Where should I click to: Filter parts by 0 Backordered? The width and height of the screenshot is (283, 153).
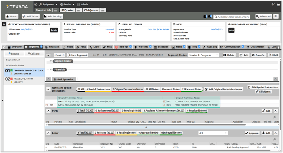(107, 111)
